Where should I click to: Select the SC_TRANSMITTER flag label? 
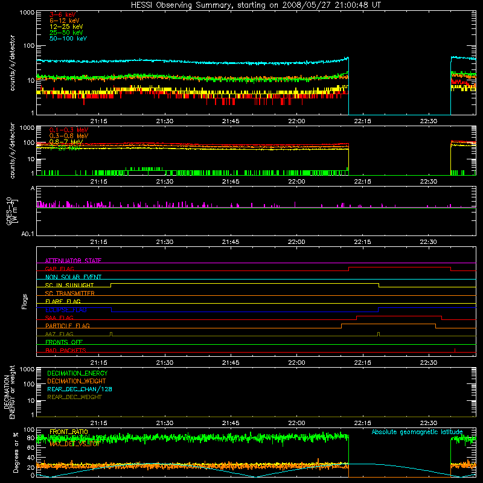pyautogui.click(x=69, y=293)
